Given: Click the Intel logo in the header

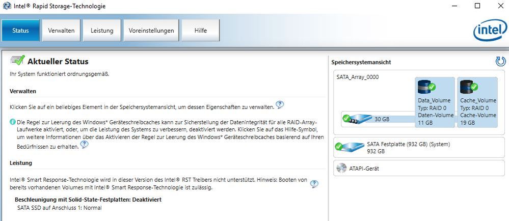Looking at the screenshot, I should click(x=490, y=32).
